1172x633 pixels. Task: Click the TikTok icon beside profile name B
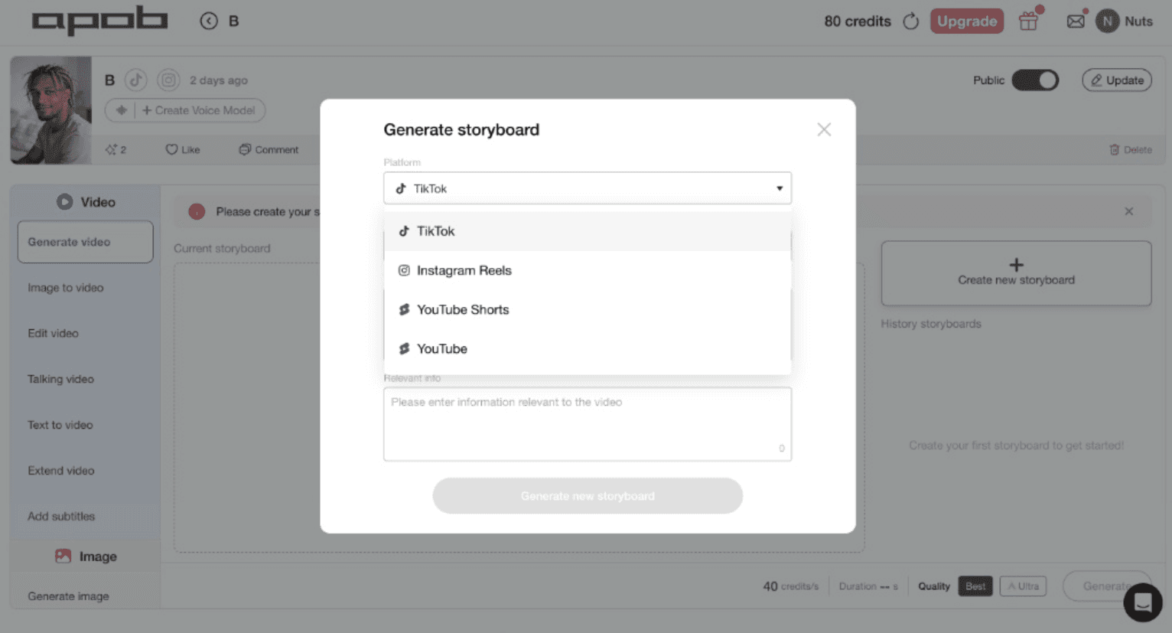[135, 80]
